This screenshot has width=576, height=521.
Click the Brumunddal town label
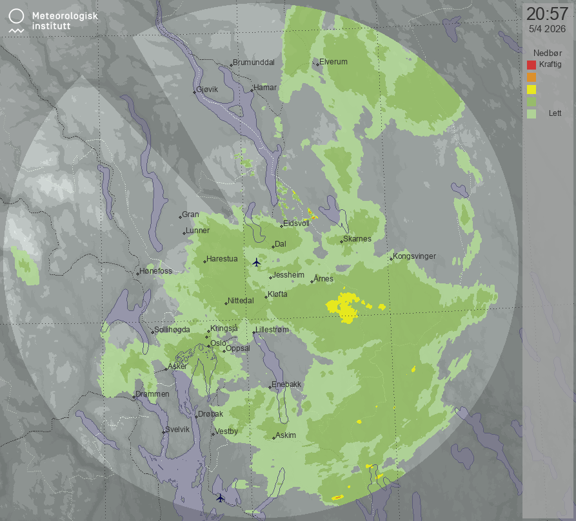[x=253, y=62]
